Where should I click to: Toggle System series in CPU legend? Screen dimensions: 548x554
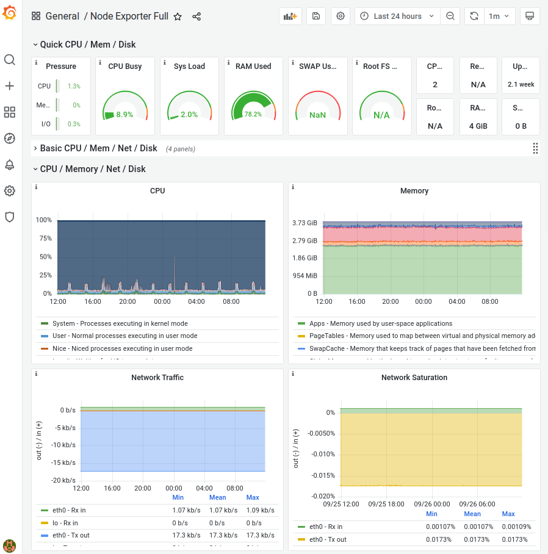pyautogui.click(x=120, y=323)
